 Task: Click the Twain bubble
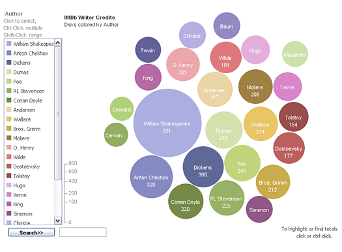[x=148, y=50]
